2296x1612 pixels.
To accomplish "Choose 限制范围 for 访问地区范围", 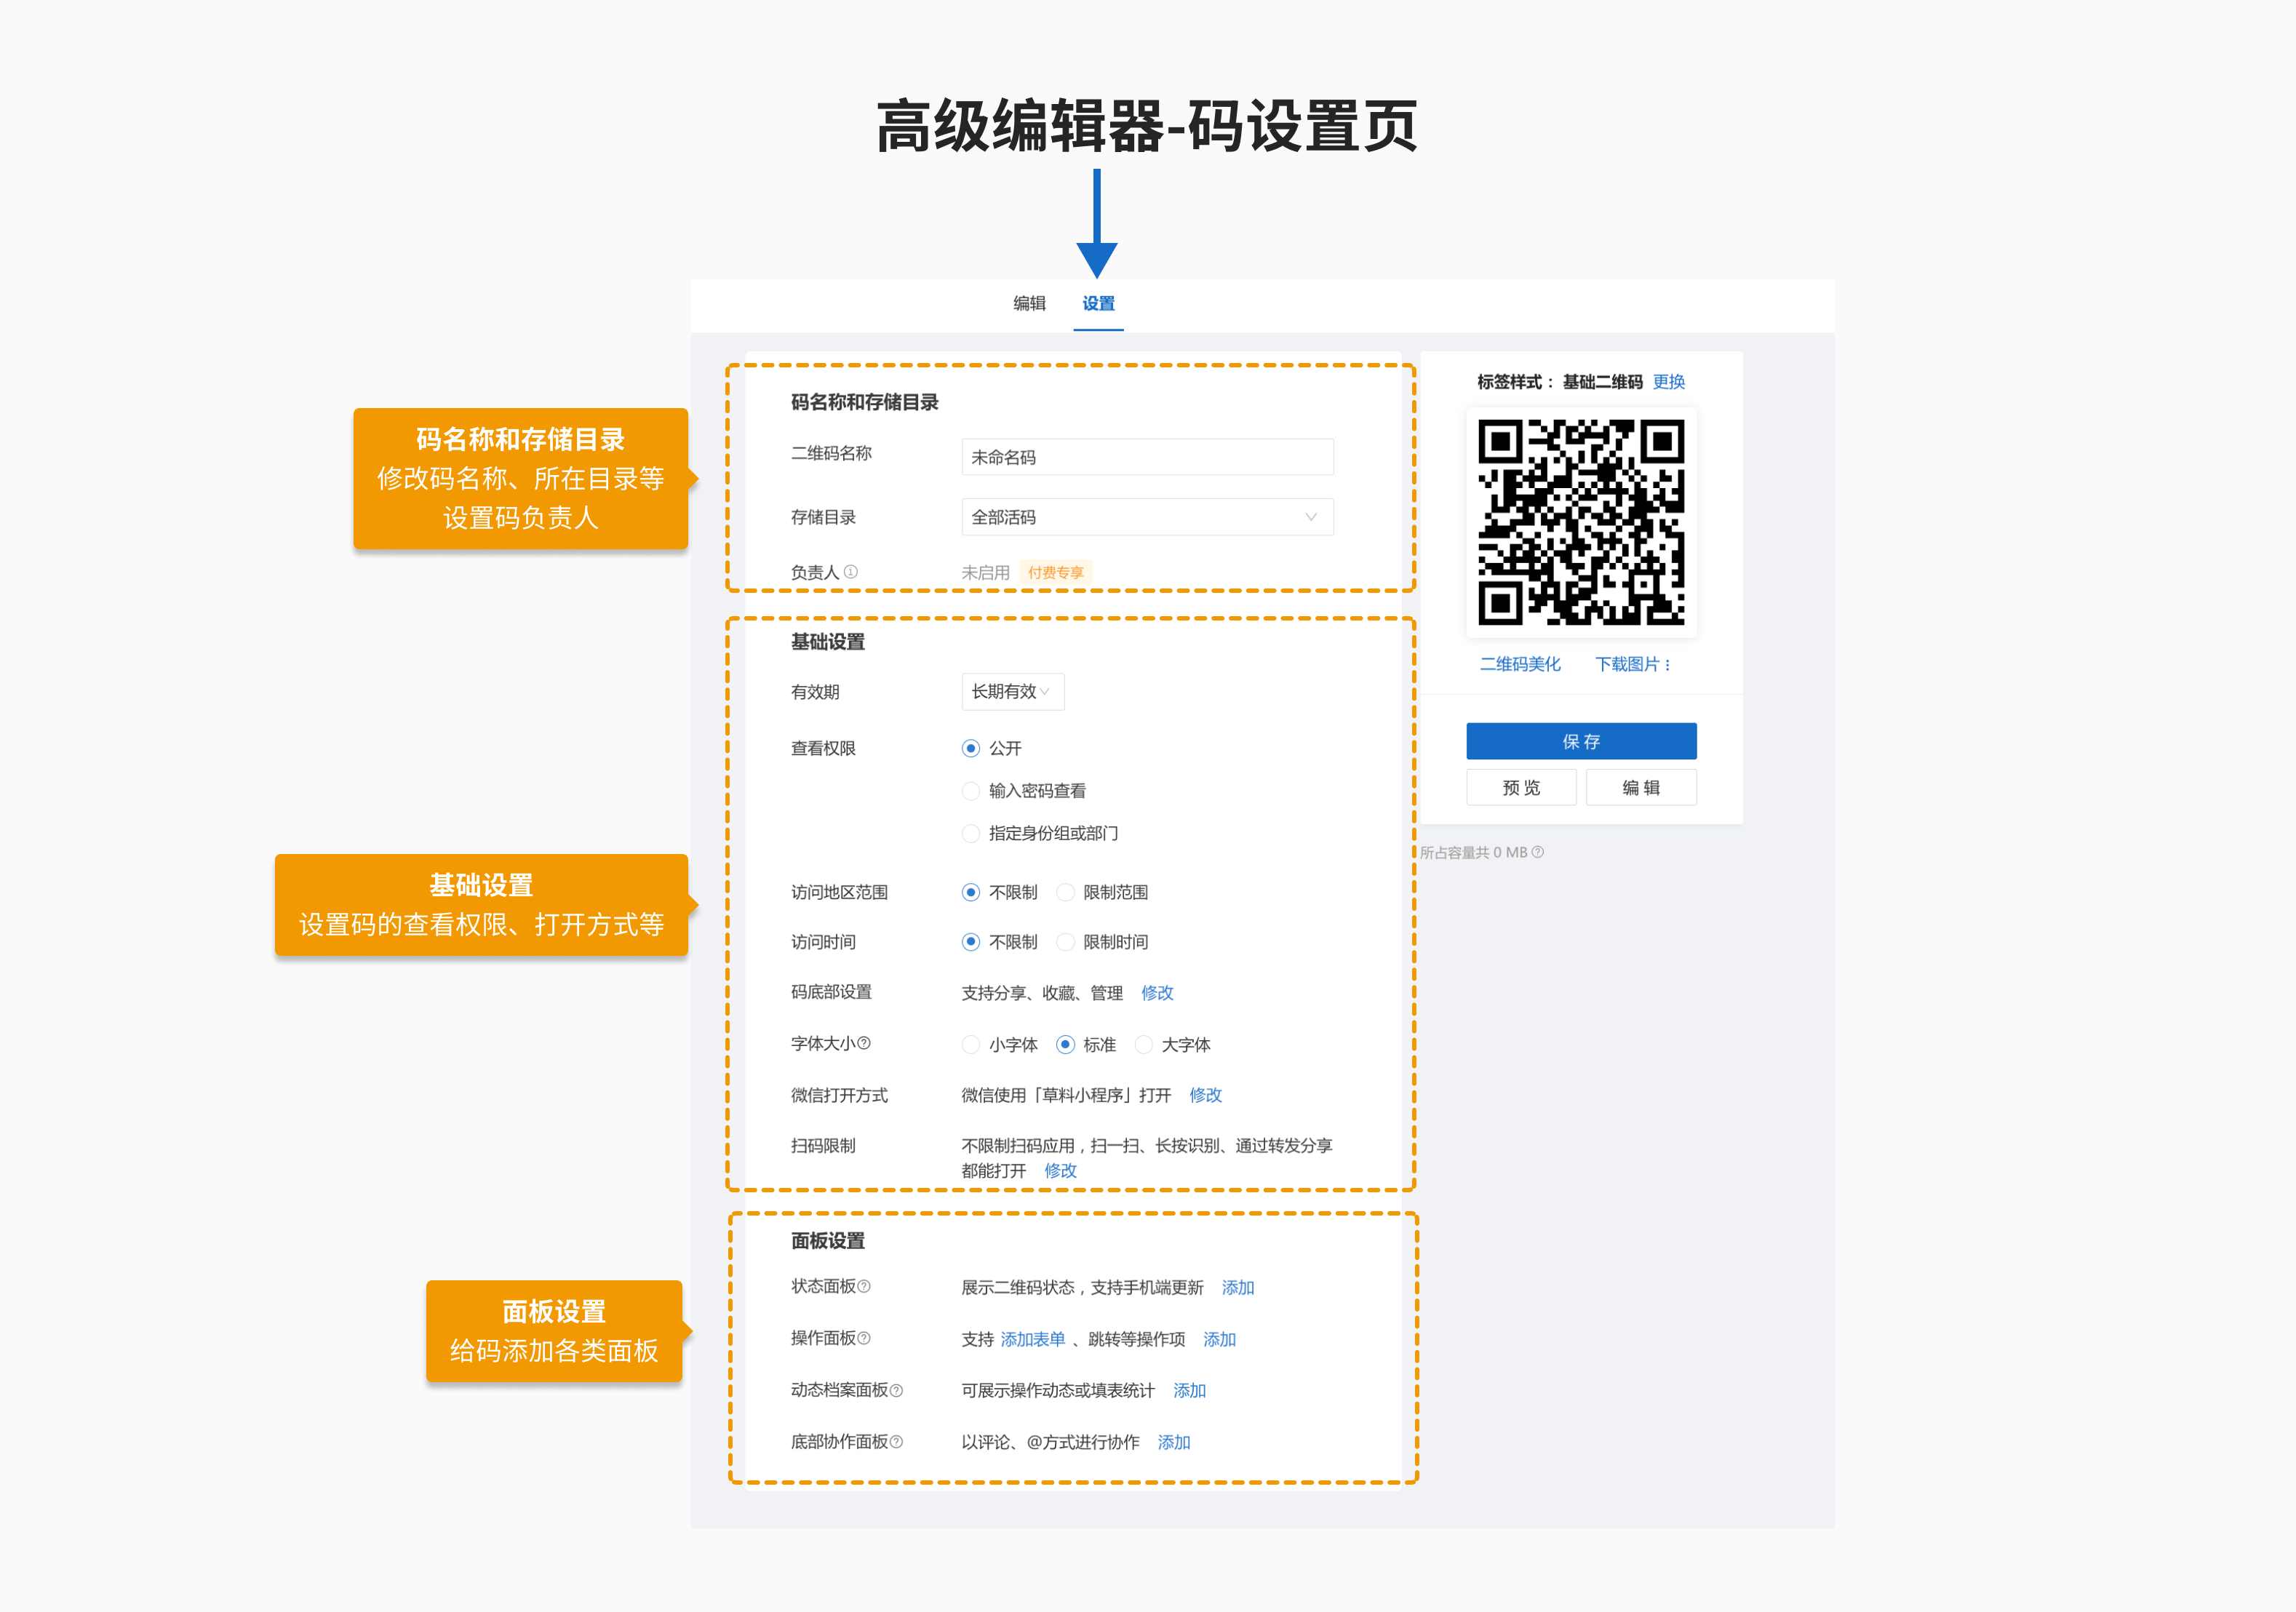I will click(1066, 892).
